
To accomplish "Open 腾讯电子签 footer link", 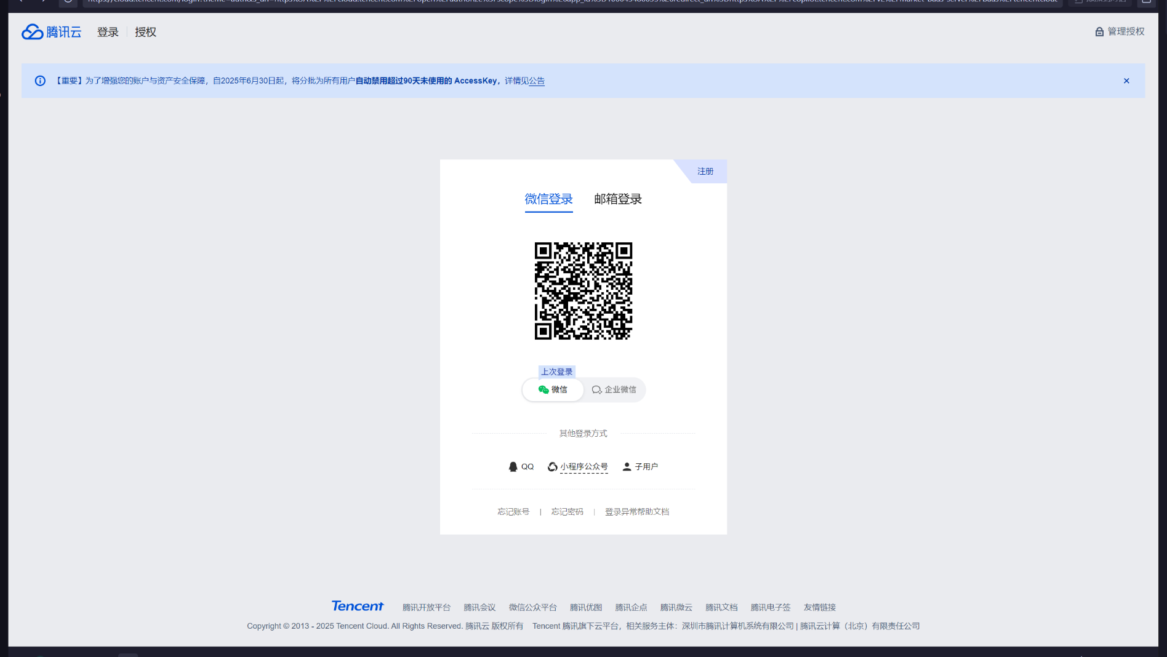I will 771,608.
